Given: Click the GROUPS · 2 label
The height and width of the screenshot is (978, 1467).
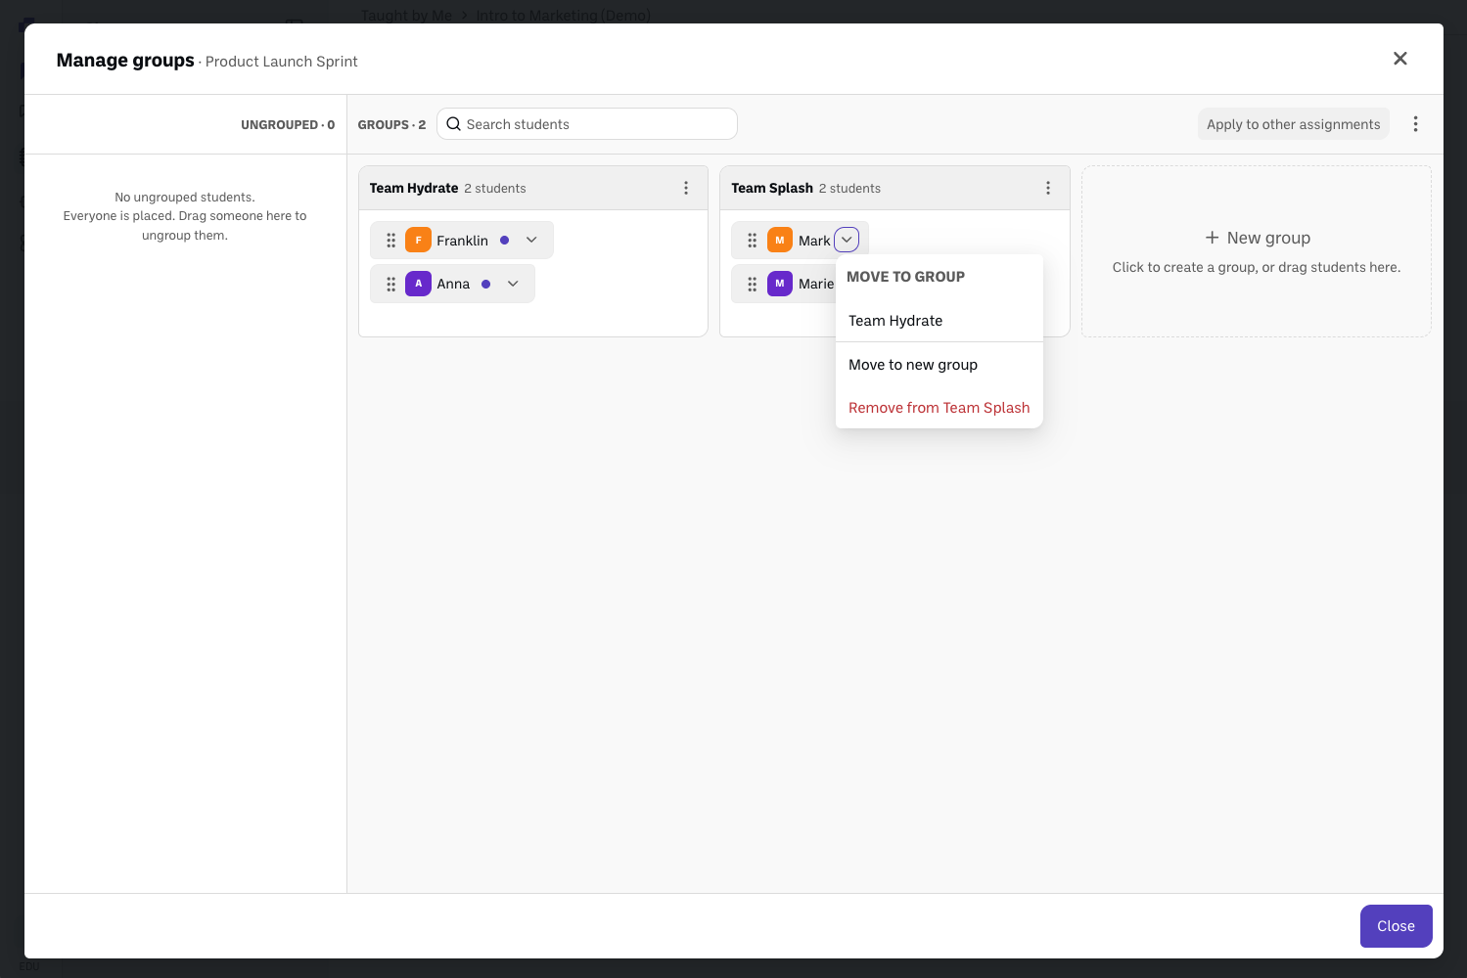Looking at the screenshot, I should coord(391,125).
